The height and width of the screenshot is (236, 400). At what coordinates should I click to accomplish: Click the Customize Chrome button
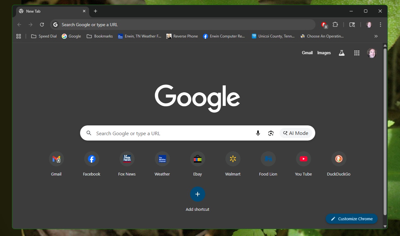click(x=351, y=219)
